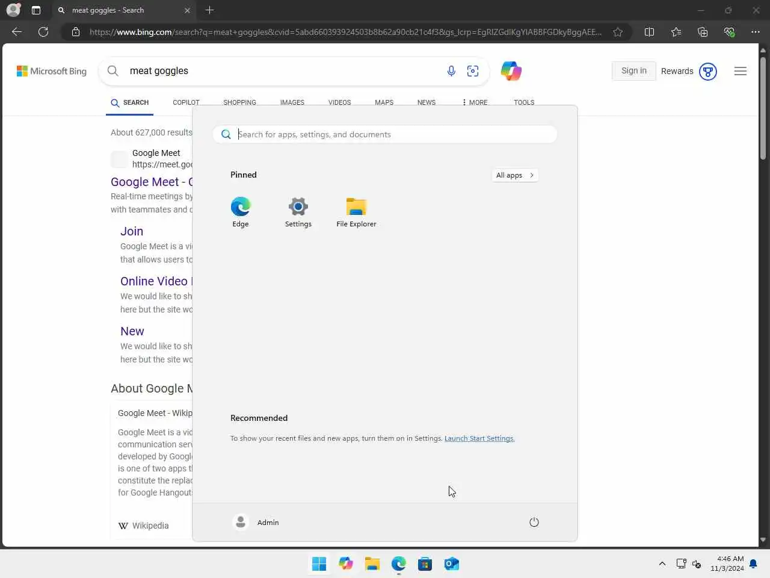The width and height of the screenshot is (770, 578).
Task: Open the Online Video sublink
Action: tap(156, 281)
